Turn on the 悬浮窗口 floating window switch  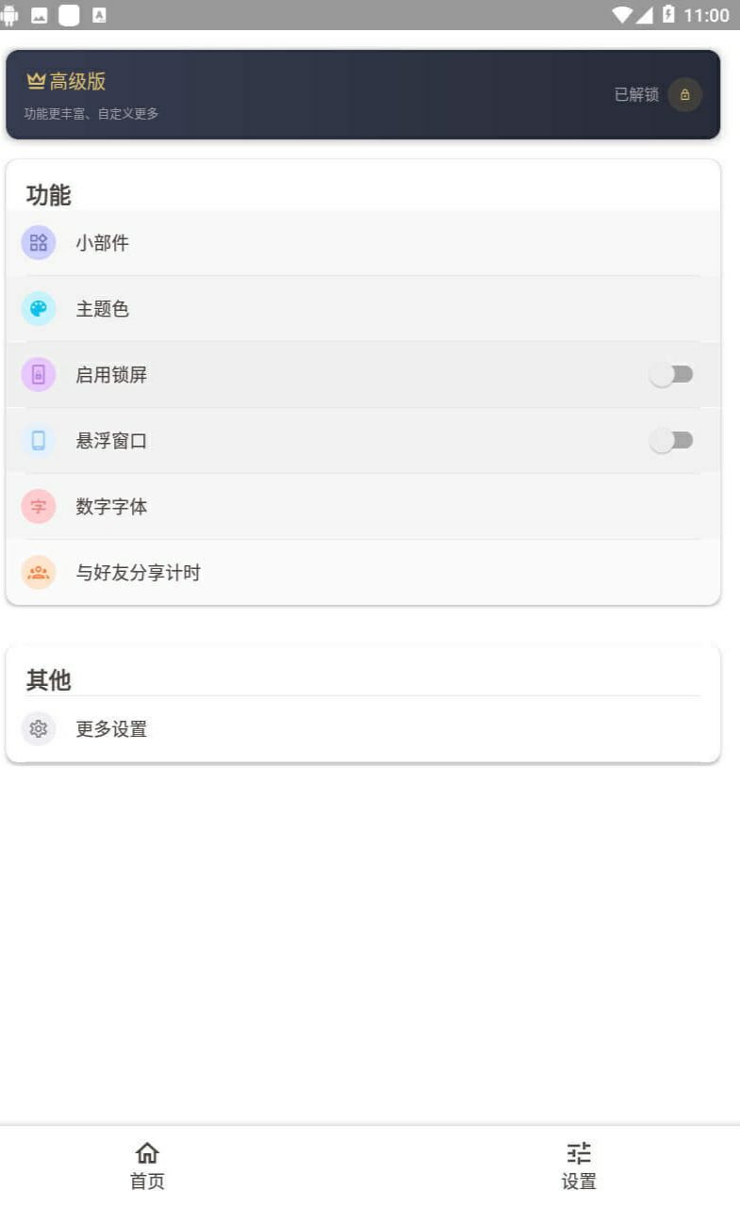click(x=671, y=441)
